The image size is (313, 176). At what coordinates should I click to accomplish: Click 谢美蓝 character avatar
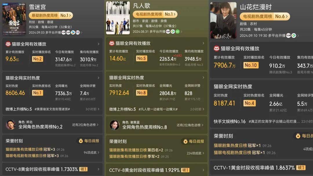coord(114,125)
